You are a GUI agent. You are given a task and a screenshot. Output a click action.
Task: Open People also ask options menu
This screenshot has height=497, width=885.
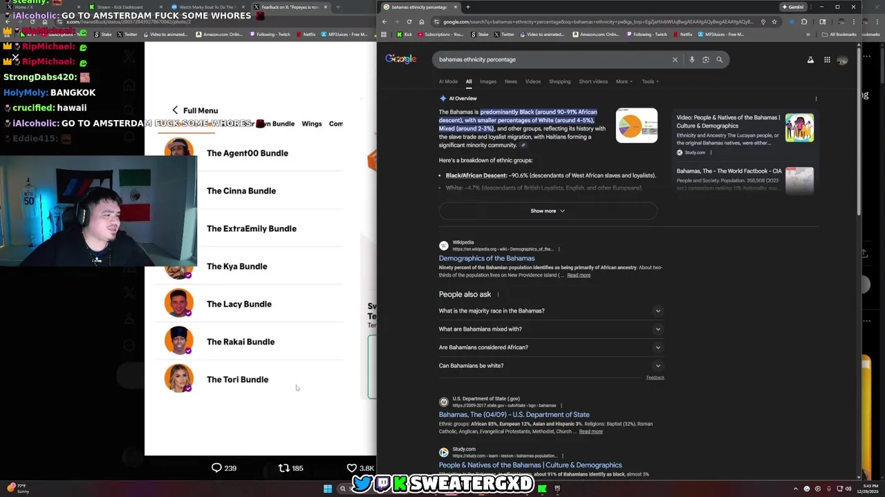coord(498,295)
